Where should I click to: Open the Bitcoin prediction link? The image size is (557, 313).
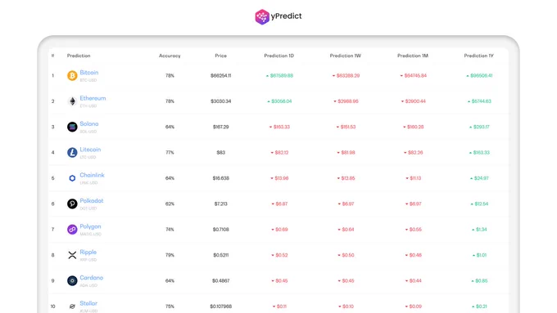pos(88,73)
